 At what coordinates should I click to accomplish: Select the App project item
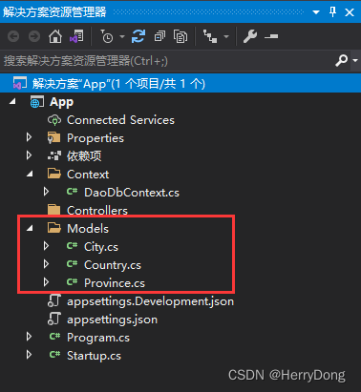pos(61,102)
